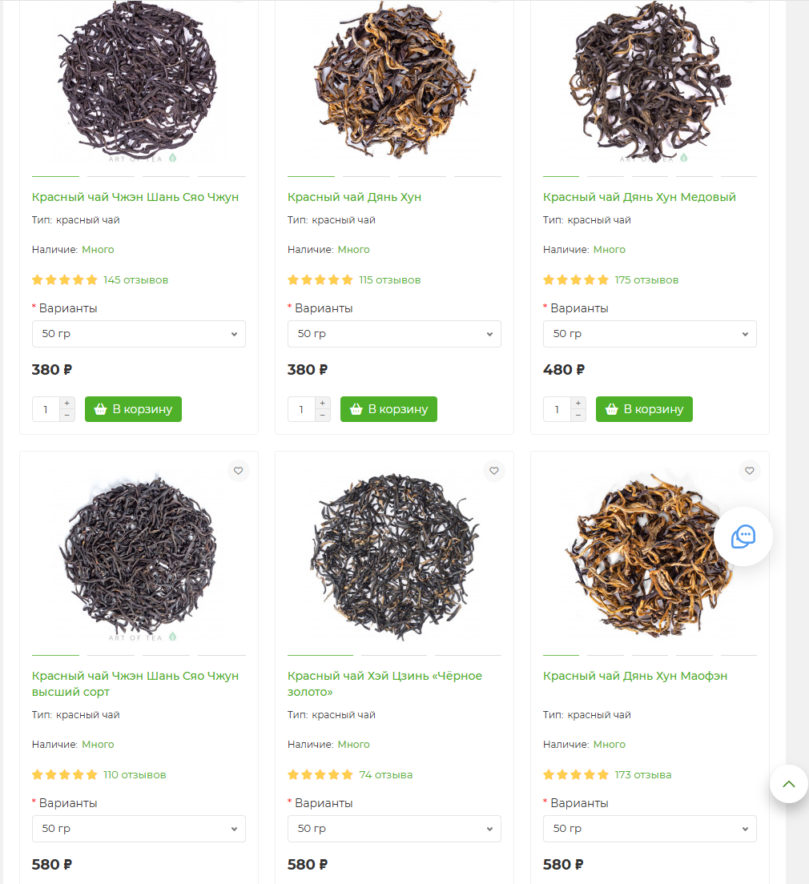Click the scroll-to-top arrow button
The image size is (809, 884).
(x=788, y=784)
